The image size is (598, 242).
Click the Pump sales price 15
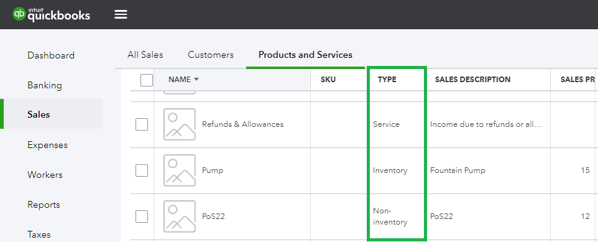pos(586,170)
